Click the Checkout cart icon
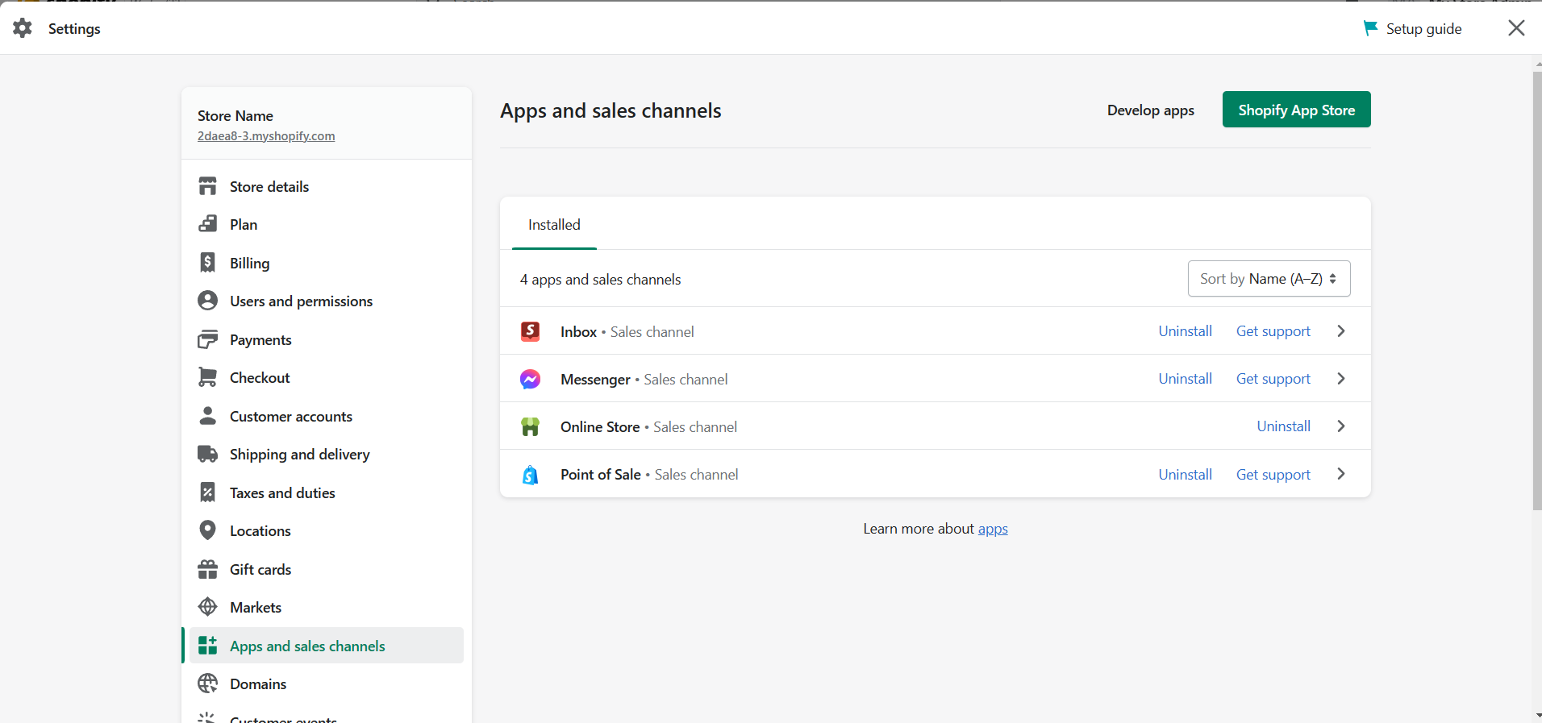The width and height of the screenshot is (1542, 723). point(207,377)
